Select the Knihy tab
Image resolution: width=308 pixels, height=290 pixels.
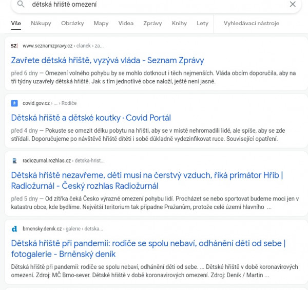pyautogui.click(x=179, y=23)
